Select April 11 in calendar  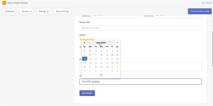pyautogui.click(x=117, y=55)
